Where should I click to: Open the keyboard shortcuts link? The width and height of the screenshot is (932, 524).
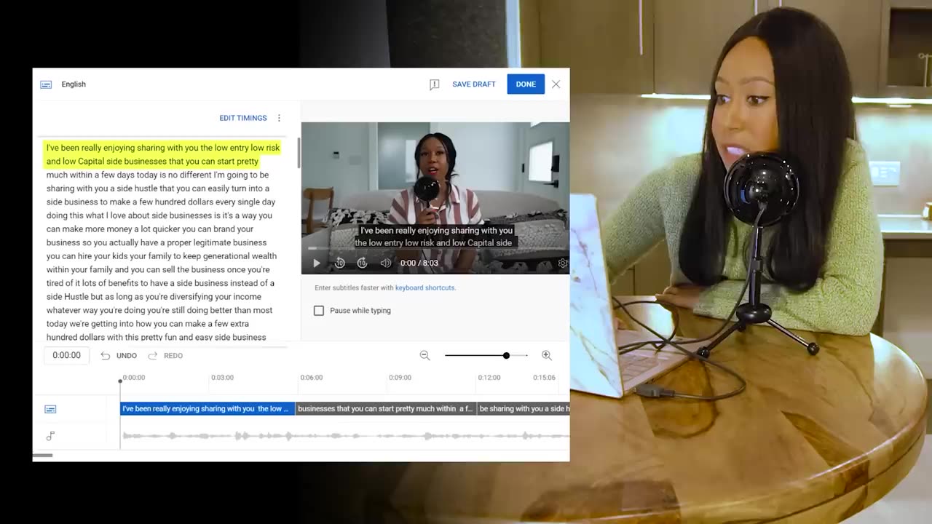click(x=425, y=288)
